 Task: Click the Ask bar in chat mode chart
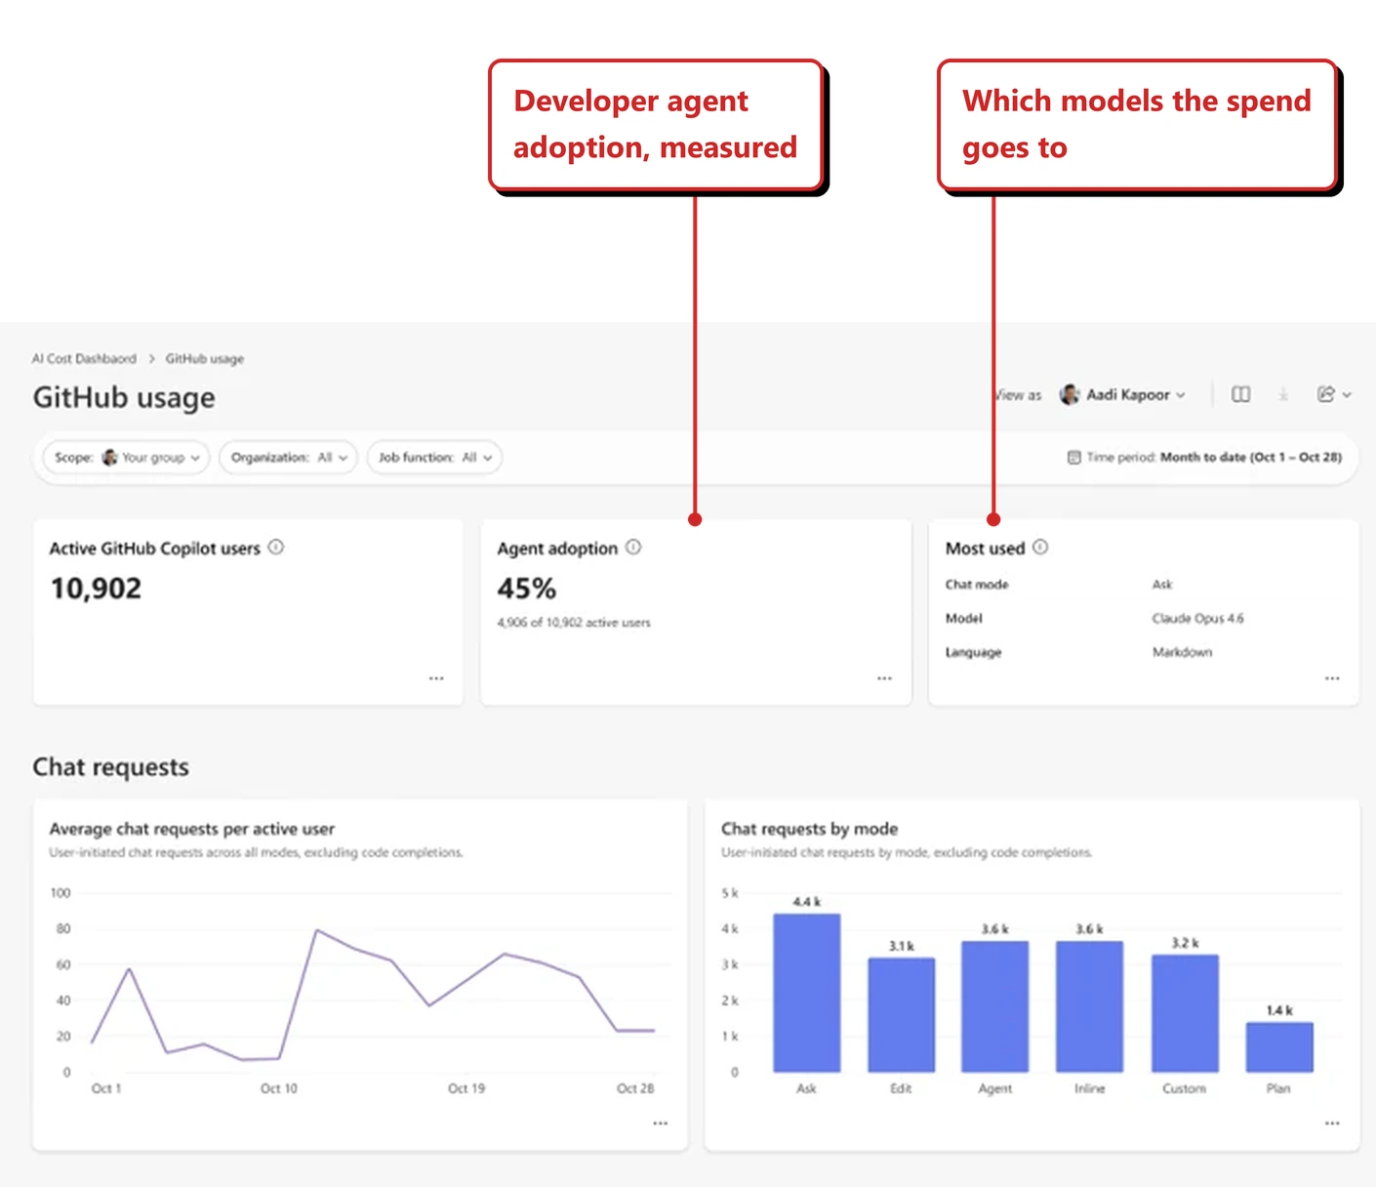coord(807,993)
